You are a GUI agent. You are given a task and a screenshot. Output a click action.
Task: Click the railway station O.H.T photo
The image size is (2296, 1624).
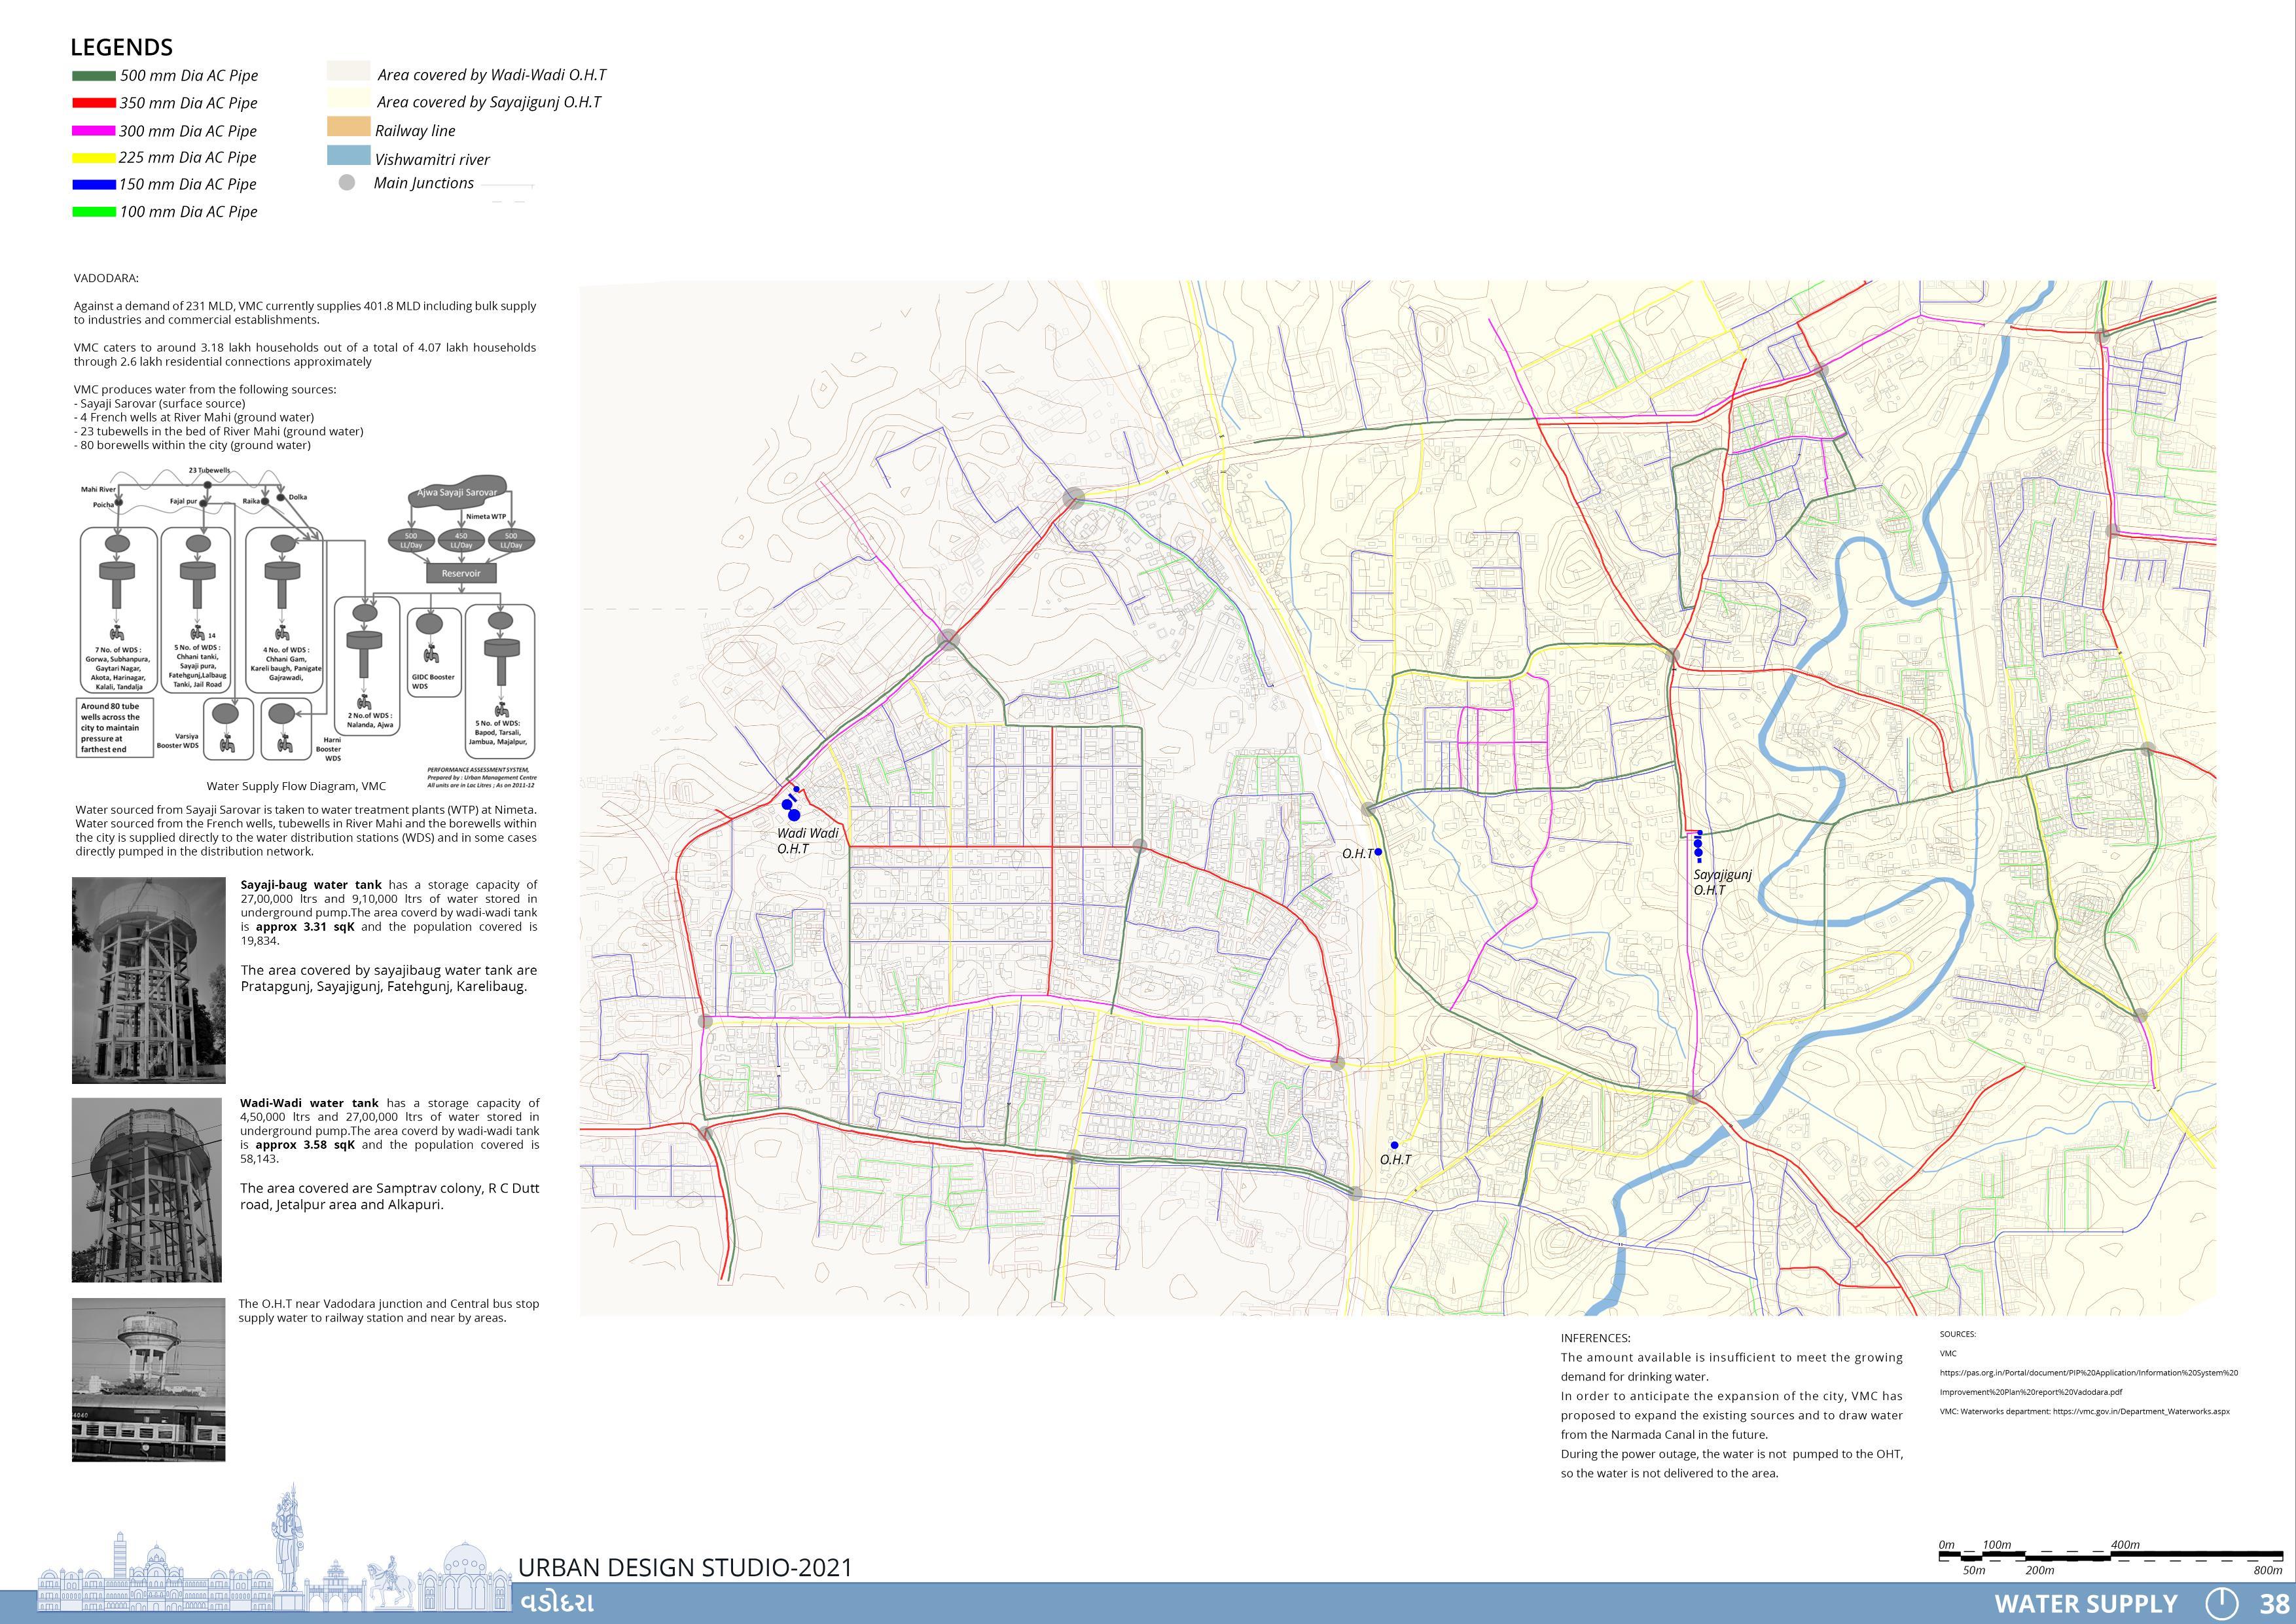point(148,1380)
